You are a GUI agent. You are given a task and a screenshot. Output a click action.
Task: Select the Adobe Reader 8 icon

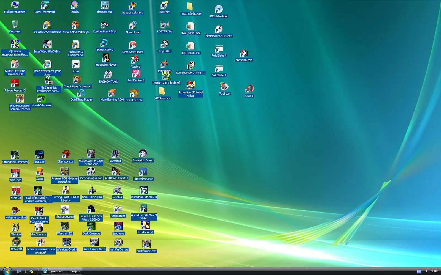coord(15,86)
